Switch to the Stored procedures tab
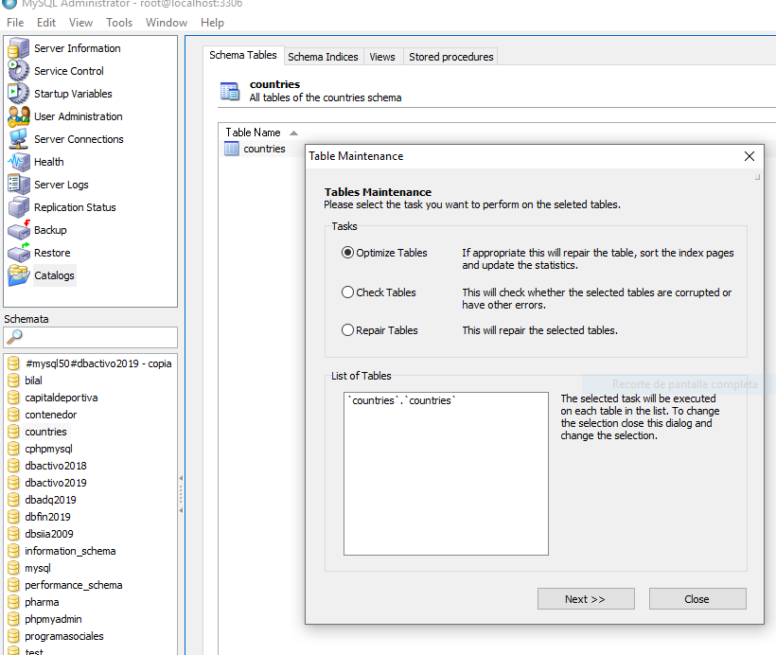 [450, 57]
